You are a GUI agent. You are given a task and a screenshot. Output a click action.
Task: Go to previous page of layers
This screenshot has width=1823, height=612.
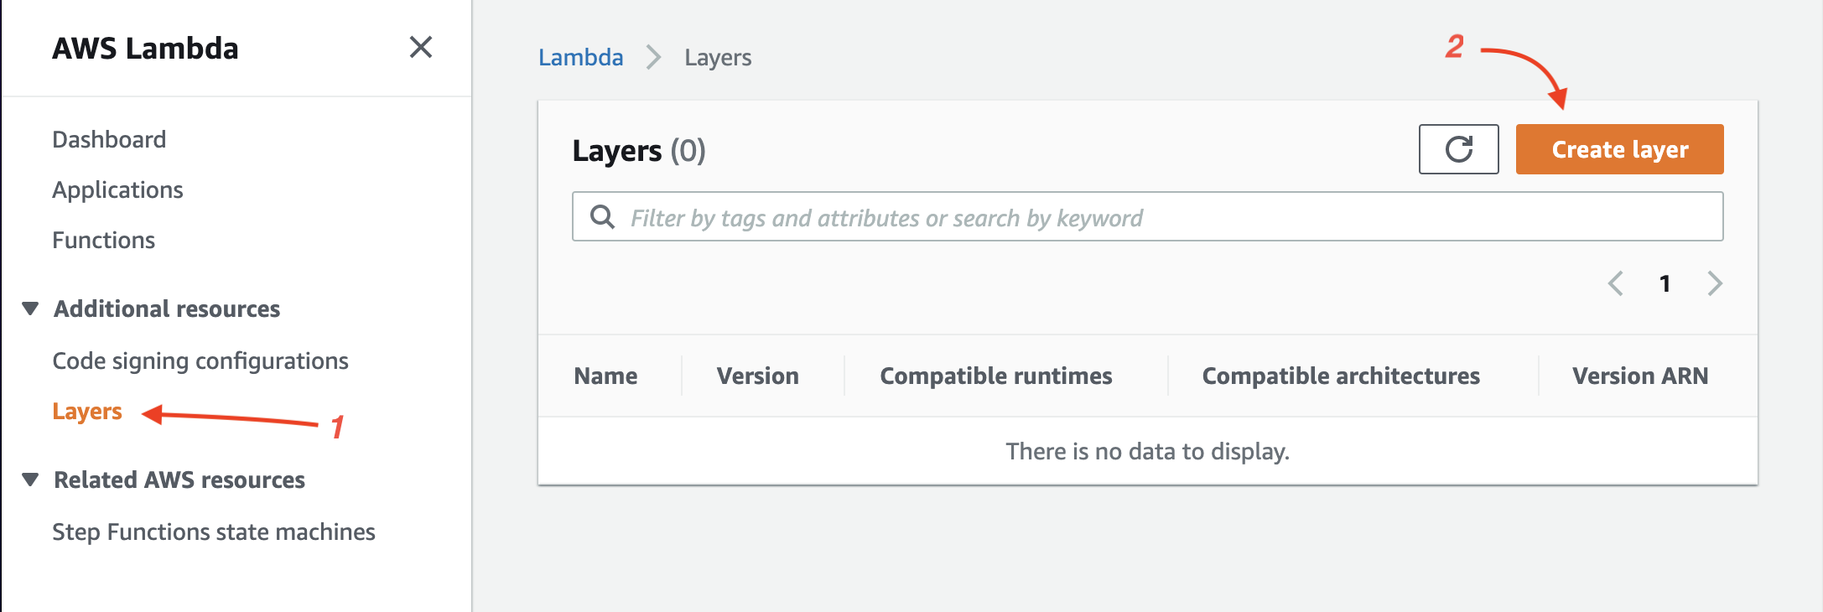(1616, 283)
